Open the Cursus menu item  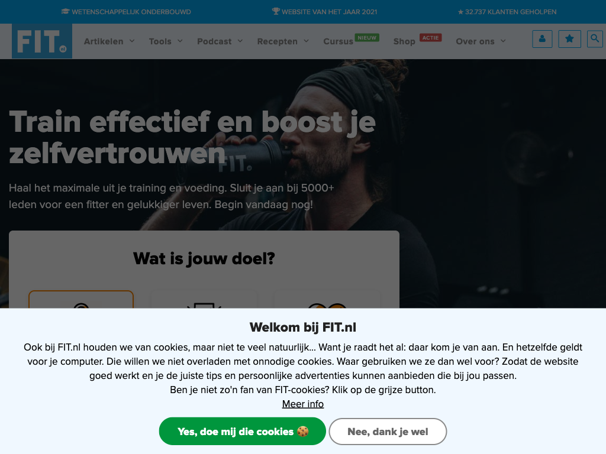tap(338, 41)
